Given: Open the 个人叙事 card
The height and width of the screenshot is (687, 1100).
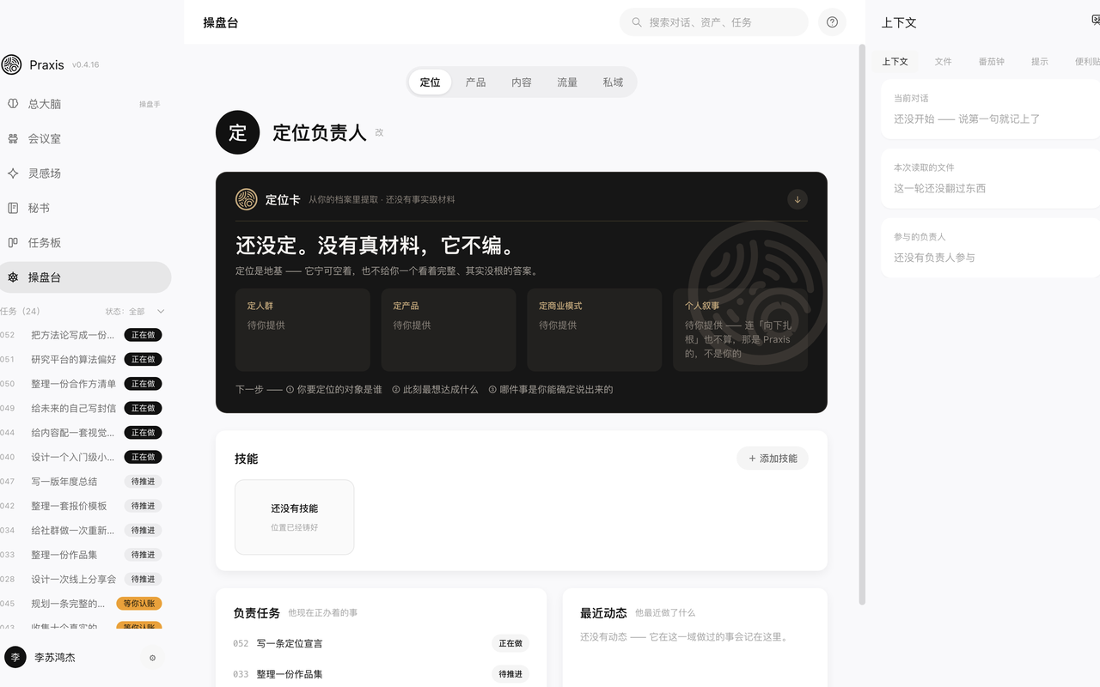Looking at the screenshot, I should pyautogui.click(x=740, y=330).
